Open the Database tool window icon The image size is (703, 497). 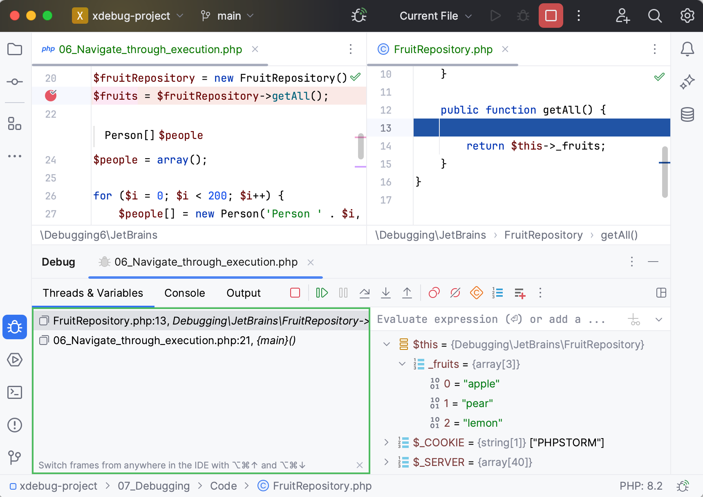point(687,114)
